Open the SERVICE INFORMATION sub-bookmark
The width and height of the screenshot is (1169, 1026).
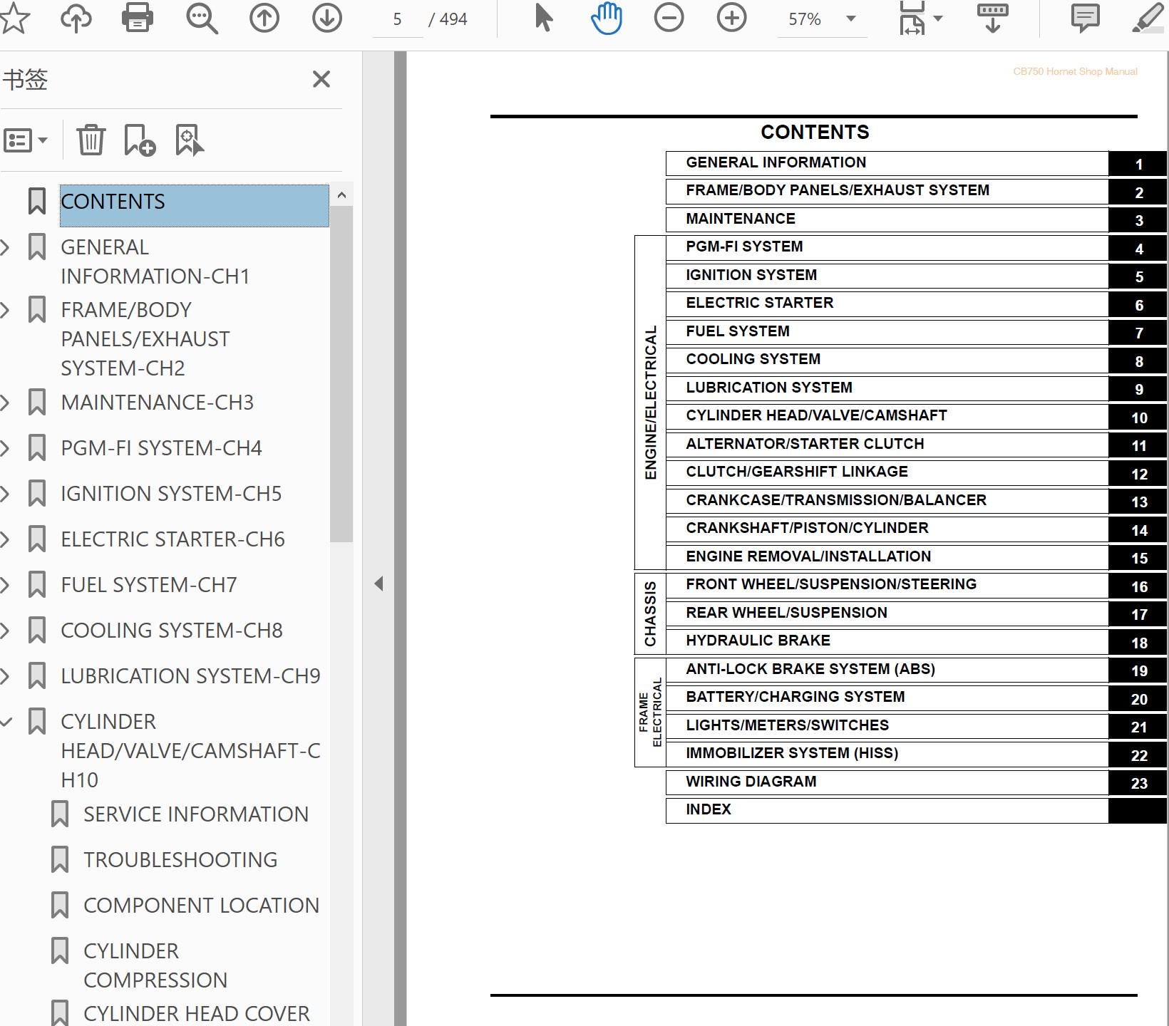pos(196,814)
